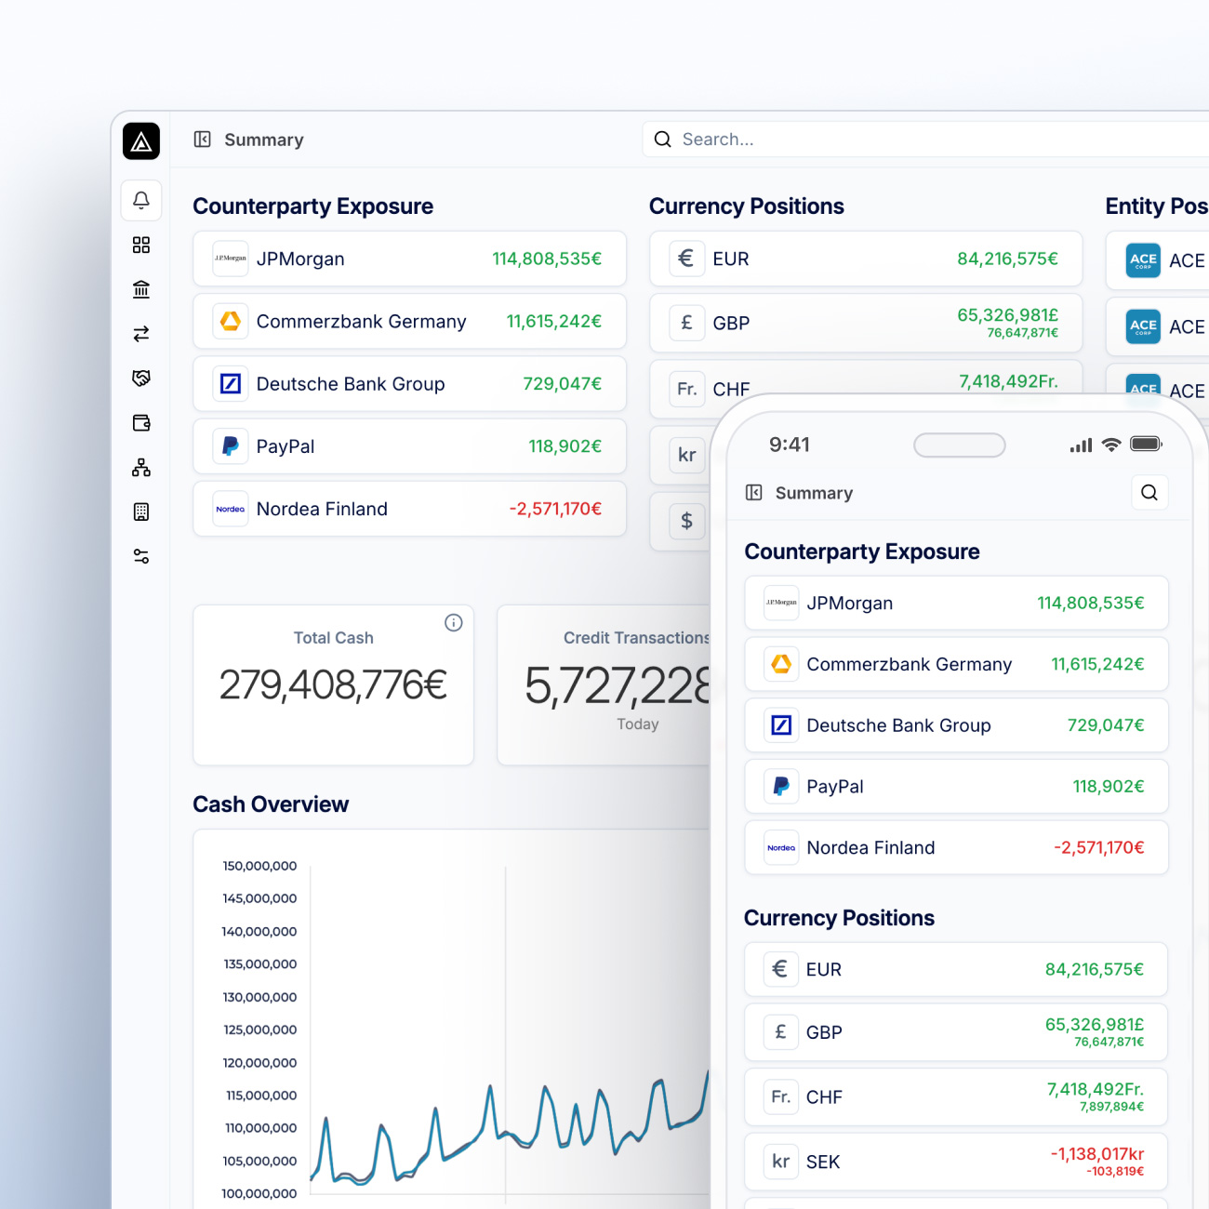The image size is (1209, 1209).
Task: Open notifications via the bell icon
Action: [141, 200]
